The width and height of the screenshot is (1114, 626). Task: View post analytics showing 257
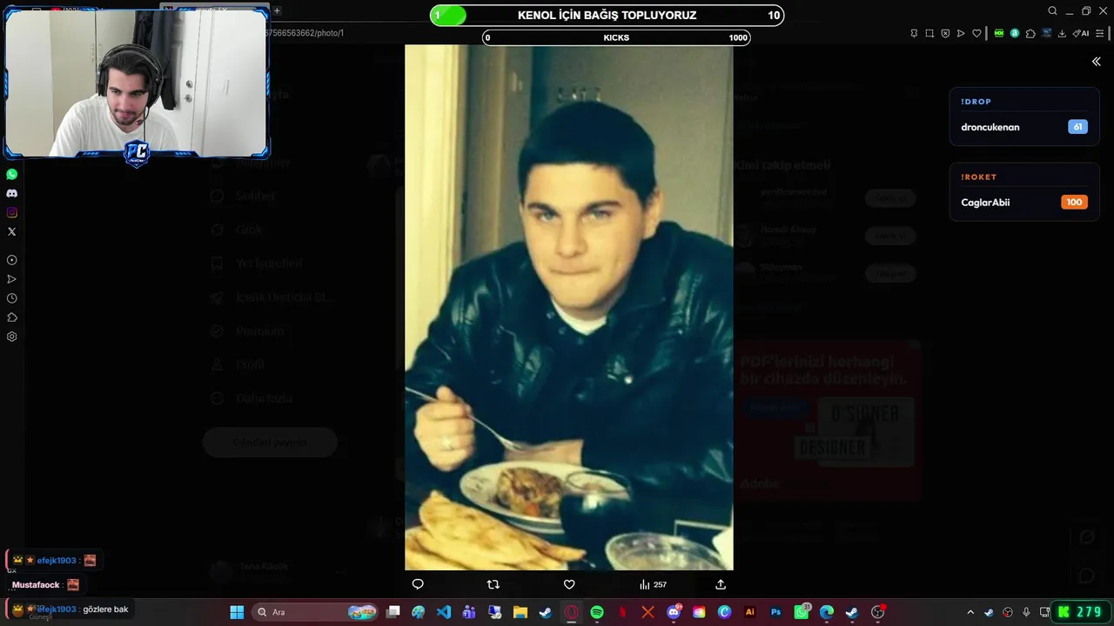[x=653, y=584]
